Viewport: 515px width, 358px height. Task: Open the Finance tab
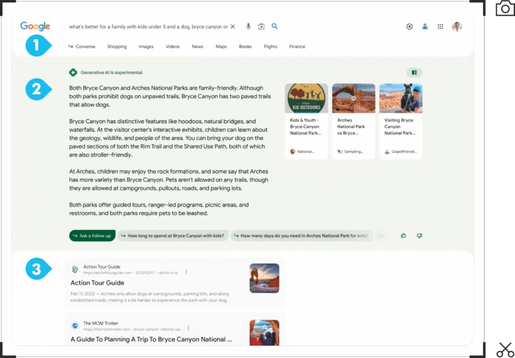click(x=297, y=47)
